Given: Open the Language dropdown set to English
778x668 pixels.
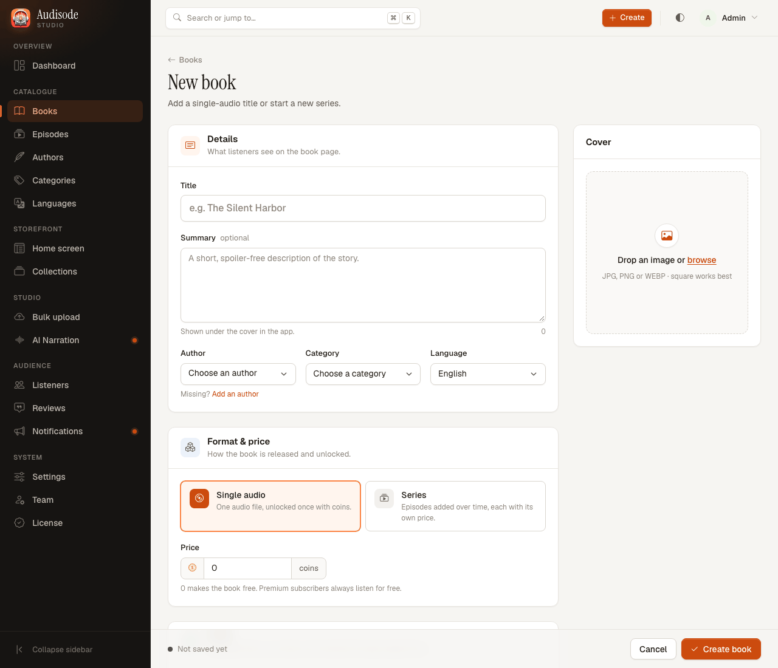Looking at the screenshot, I should click(x=488, y=374).
